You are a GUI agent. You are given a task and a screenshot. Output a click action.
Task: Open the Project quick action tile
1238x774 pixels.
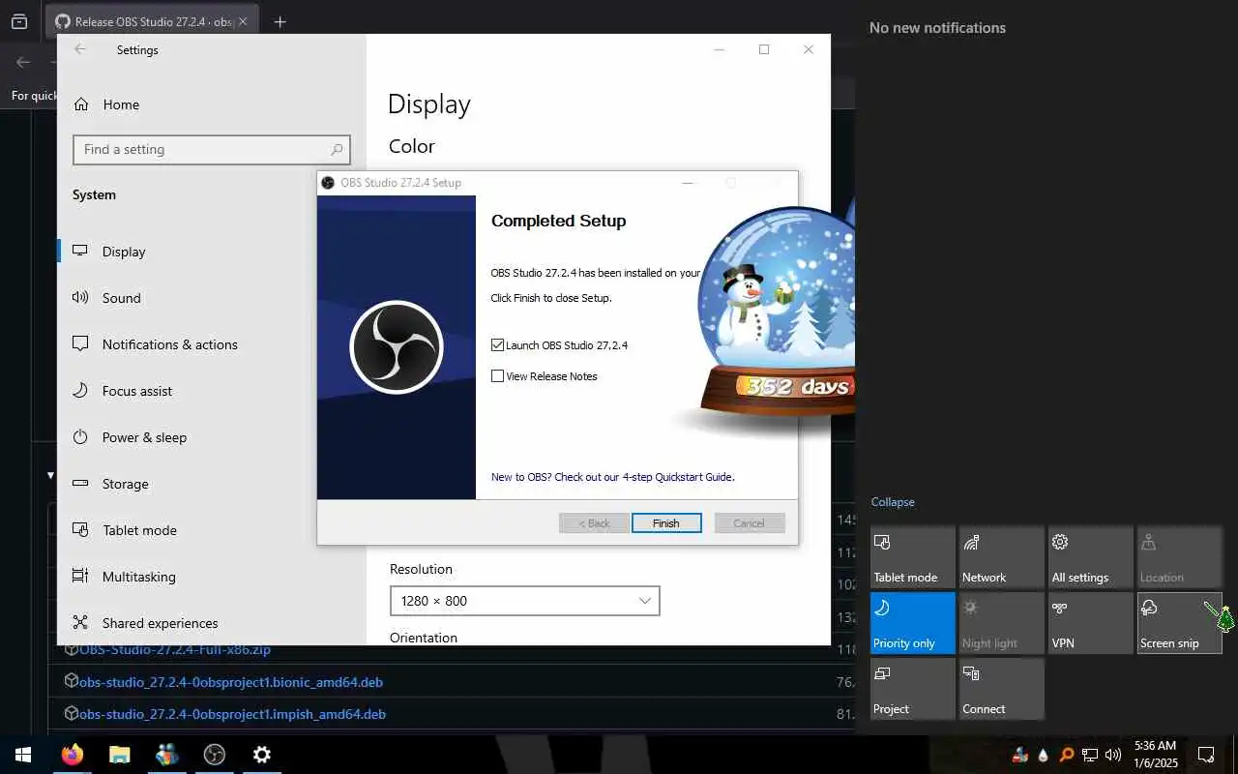coord(912,689)
